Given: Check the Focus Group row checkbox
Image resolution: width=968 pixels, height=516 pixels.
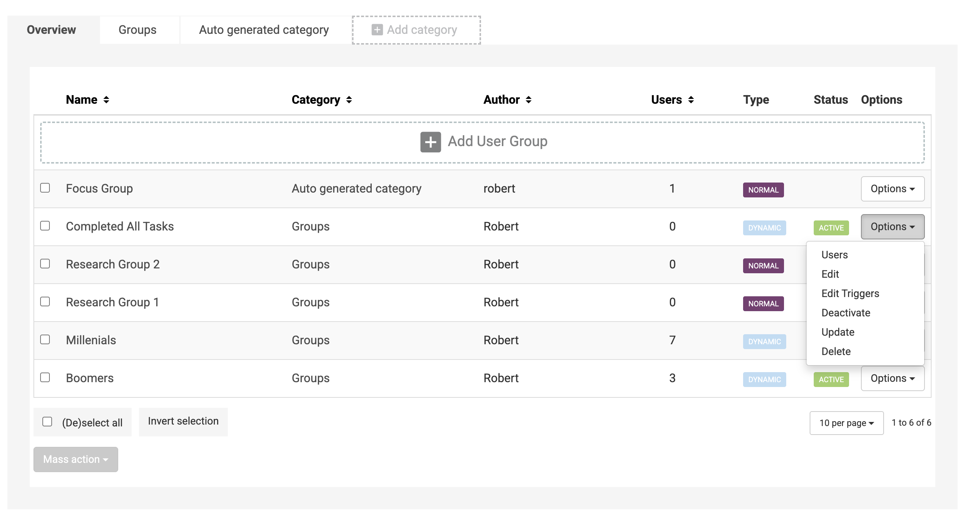Looking at the screenshot, I should tap(45, 187).
